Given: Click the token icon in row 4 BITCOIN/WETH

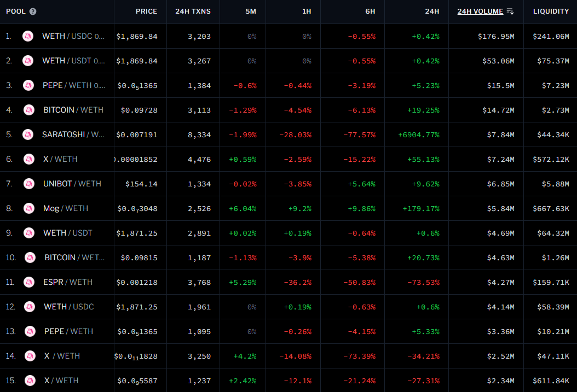Looking at the screenshot, I should coord(29,110).
